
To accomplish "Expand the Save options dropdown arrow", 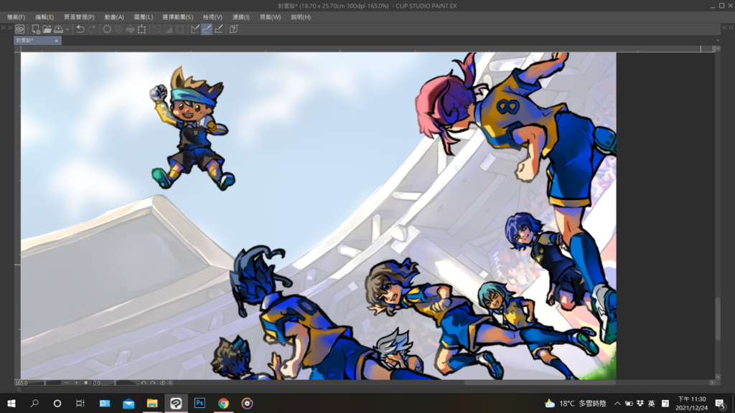I will (x=67, y=29).
